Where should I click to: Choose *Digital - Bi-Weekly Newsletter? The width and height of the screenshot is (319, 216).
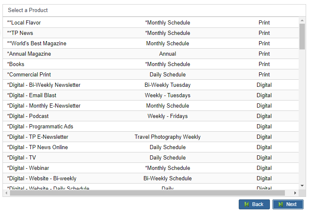pyautogui.click(x=151, y=85)
